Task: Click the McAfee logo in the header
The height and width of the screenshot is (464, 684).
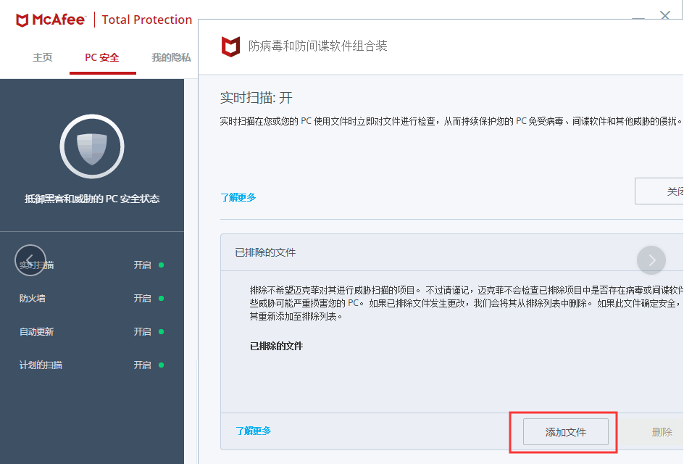Action: click(51, 20)
